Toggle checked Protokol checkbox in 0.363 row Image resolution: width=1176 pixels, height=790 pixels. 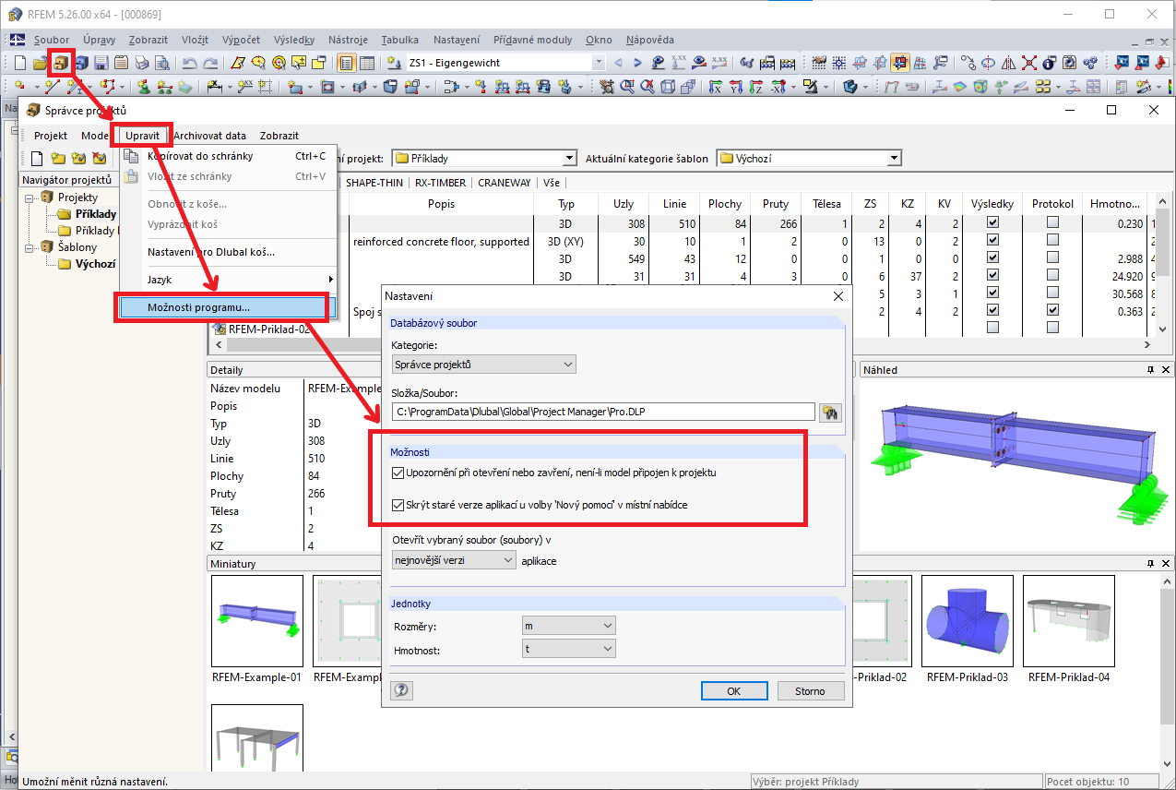pyautogui.click(x=1052, y=311)
